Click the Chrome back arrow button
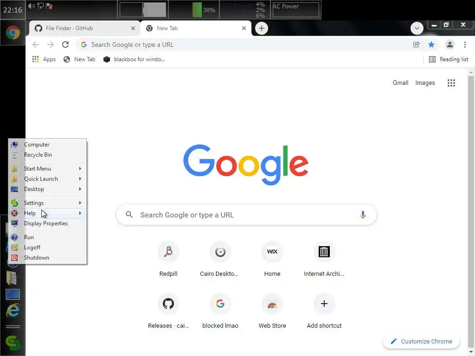 pos(36,45)
